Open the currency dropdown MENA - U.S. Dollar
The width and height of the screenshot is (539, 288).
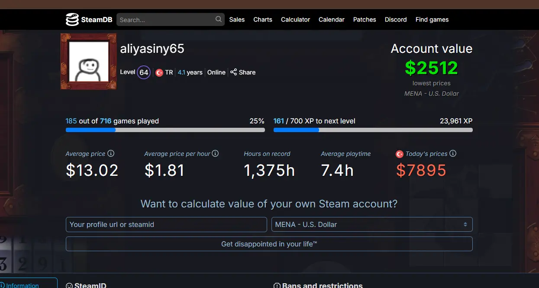coord(372,224)
